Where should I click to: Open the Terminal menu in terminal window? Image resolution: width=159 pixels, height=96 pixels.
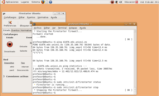click(x=62, y=28)
